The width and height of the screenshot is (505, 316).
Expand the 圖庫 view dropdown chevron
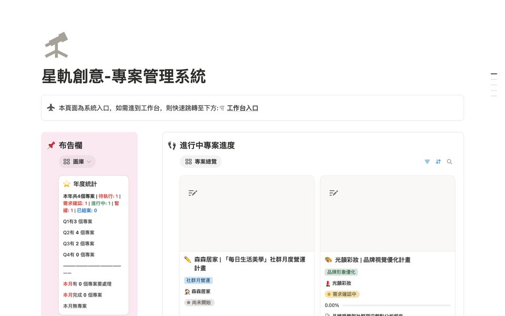coord(89,162)
